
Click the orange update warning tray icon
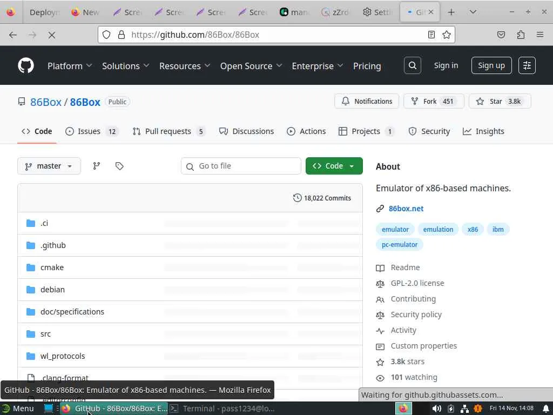[x=478, y=409]
